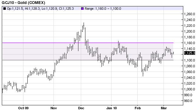Image resolution: width=196 pixels, height=112 pixels.
Task: Click the 1,220.0 price axis label
Action: click(189, 26)
